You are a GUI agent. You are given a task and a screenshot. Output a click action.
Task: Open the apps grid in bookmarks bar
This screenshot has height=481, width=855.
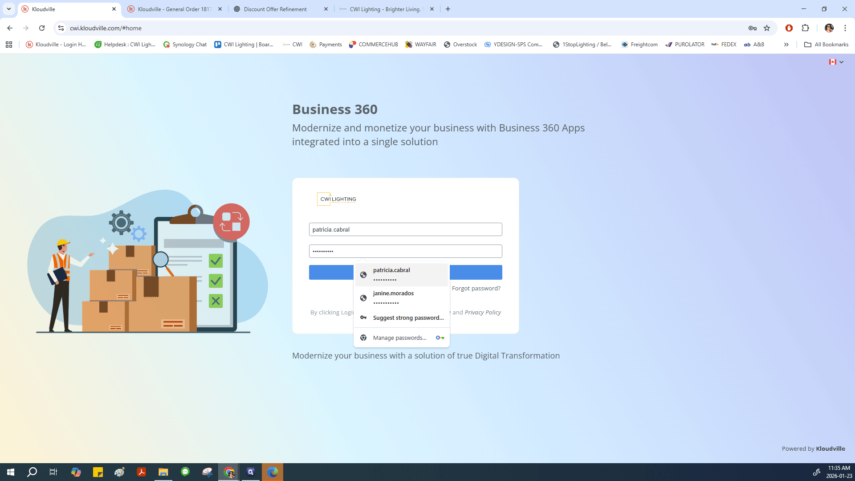[x=9, y=45]
